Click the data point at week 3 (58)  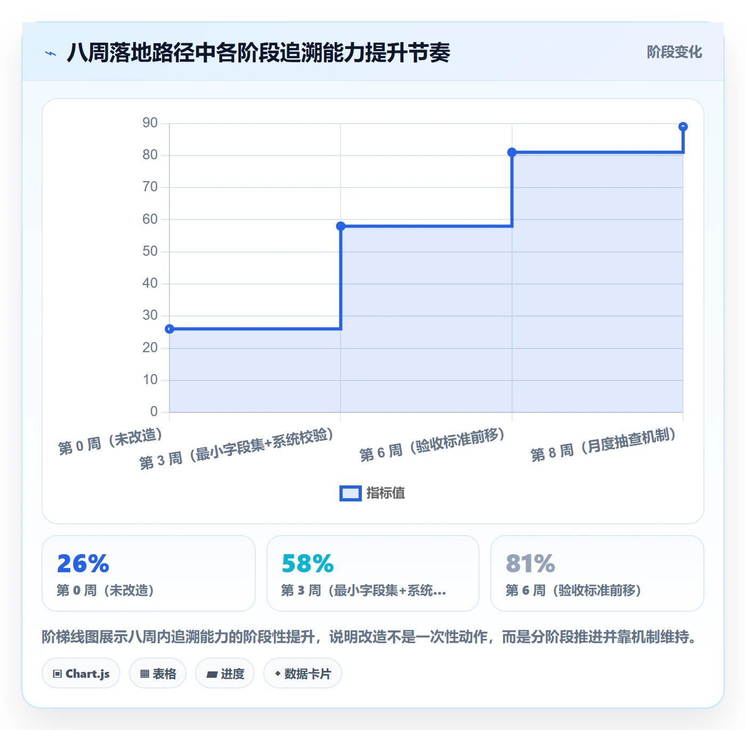pos(341,226)
